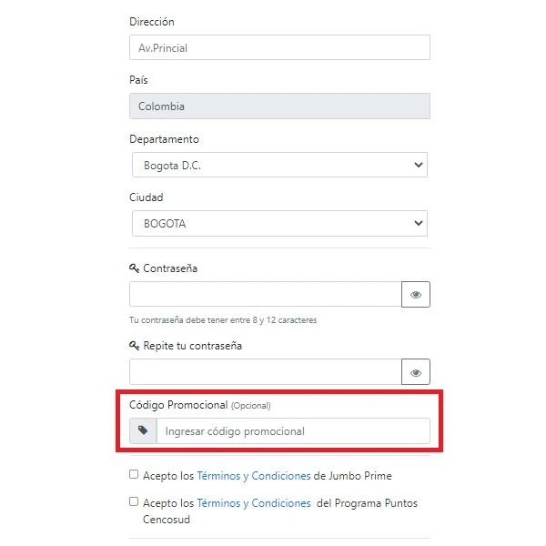Viewport: 546px width, 546px height.
Task: Open Puntos Cencosud Términos y Condiciones link
Action: (x=253, y=503)
